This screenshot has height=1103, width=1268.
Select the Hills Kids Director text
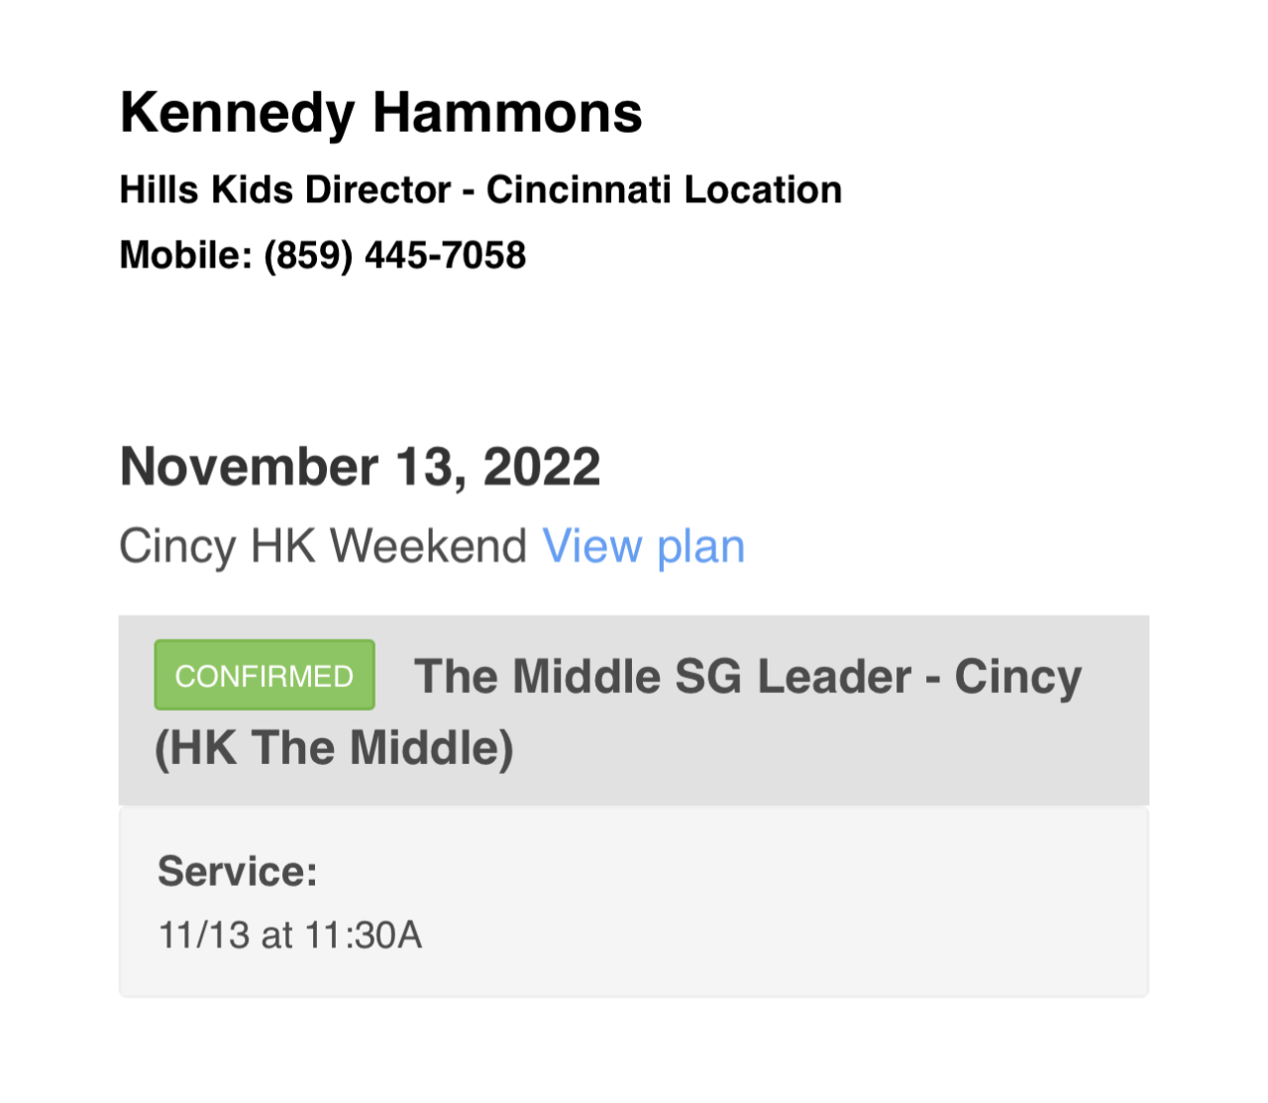[x=285, y=189]
